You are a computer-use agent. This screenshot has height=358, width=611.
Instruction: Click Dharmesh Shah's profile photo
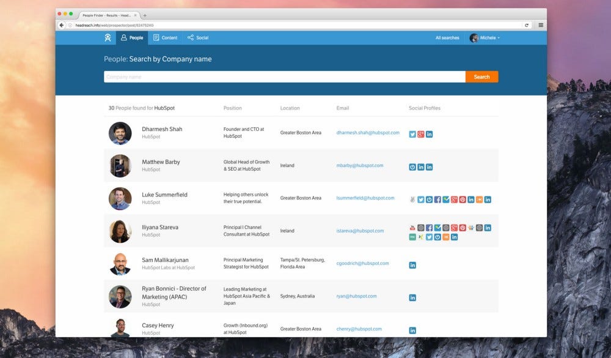click(120, 133)
